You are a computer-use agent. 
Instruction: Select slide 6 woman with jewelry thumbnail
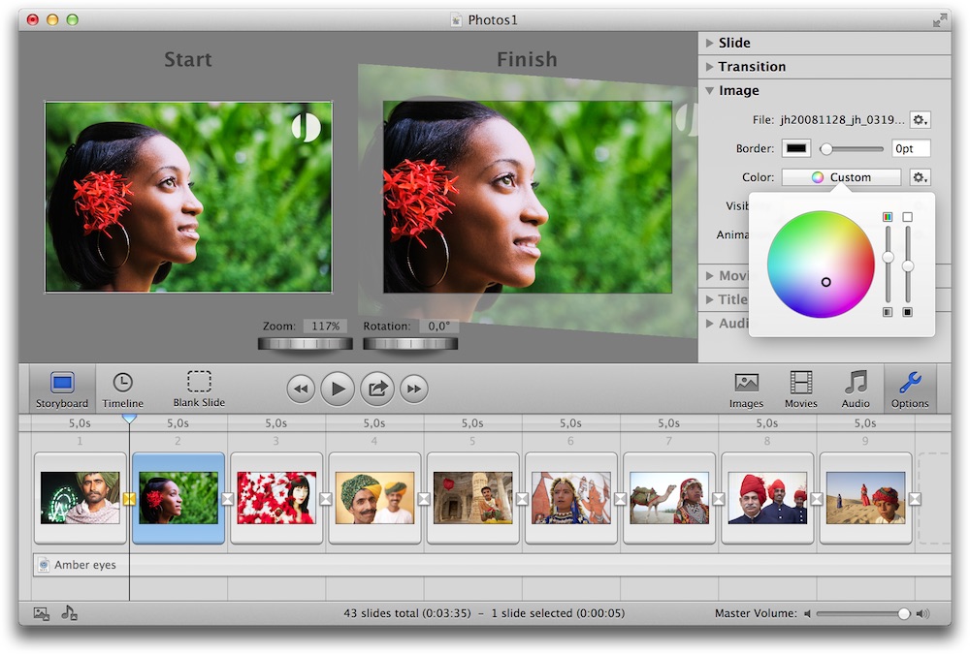571,498
